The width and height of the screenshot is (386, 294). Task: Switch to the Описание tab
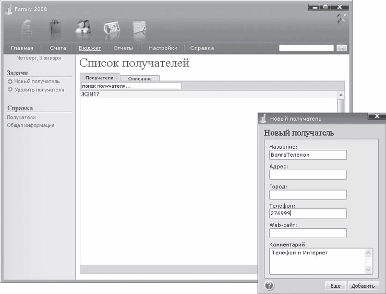(x=139, y=78)
